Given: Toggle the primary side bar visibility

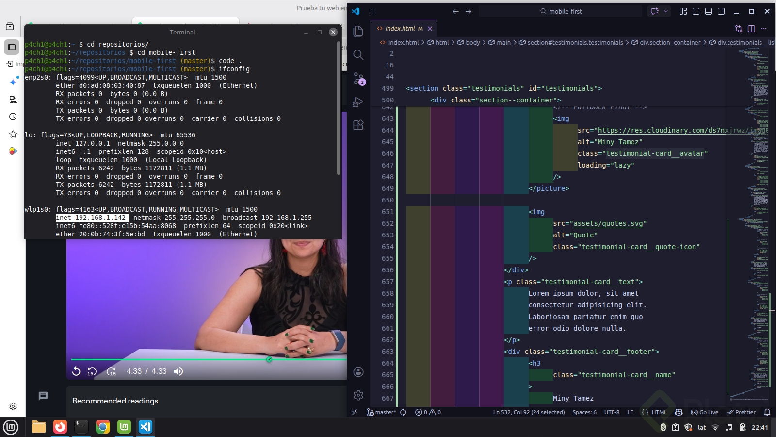Looking at the screenshot, I should (x=696, y=11).
